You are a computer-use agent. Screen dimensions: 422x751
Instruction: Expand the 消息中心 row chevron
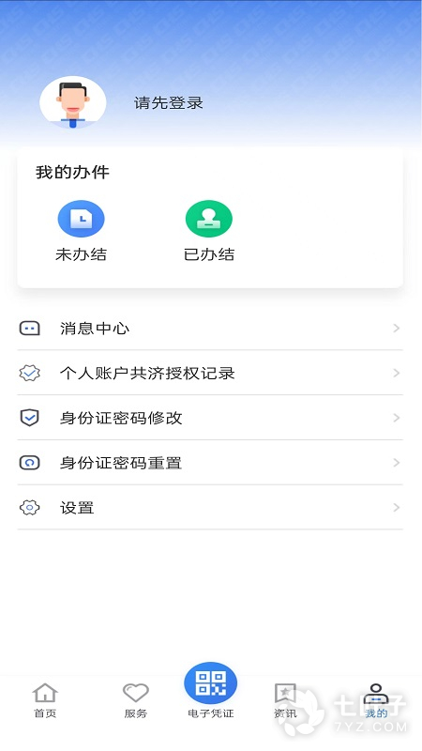click(396, 328)
